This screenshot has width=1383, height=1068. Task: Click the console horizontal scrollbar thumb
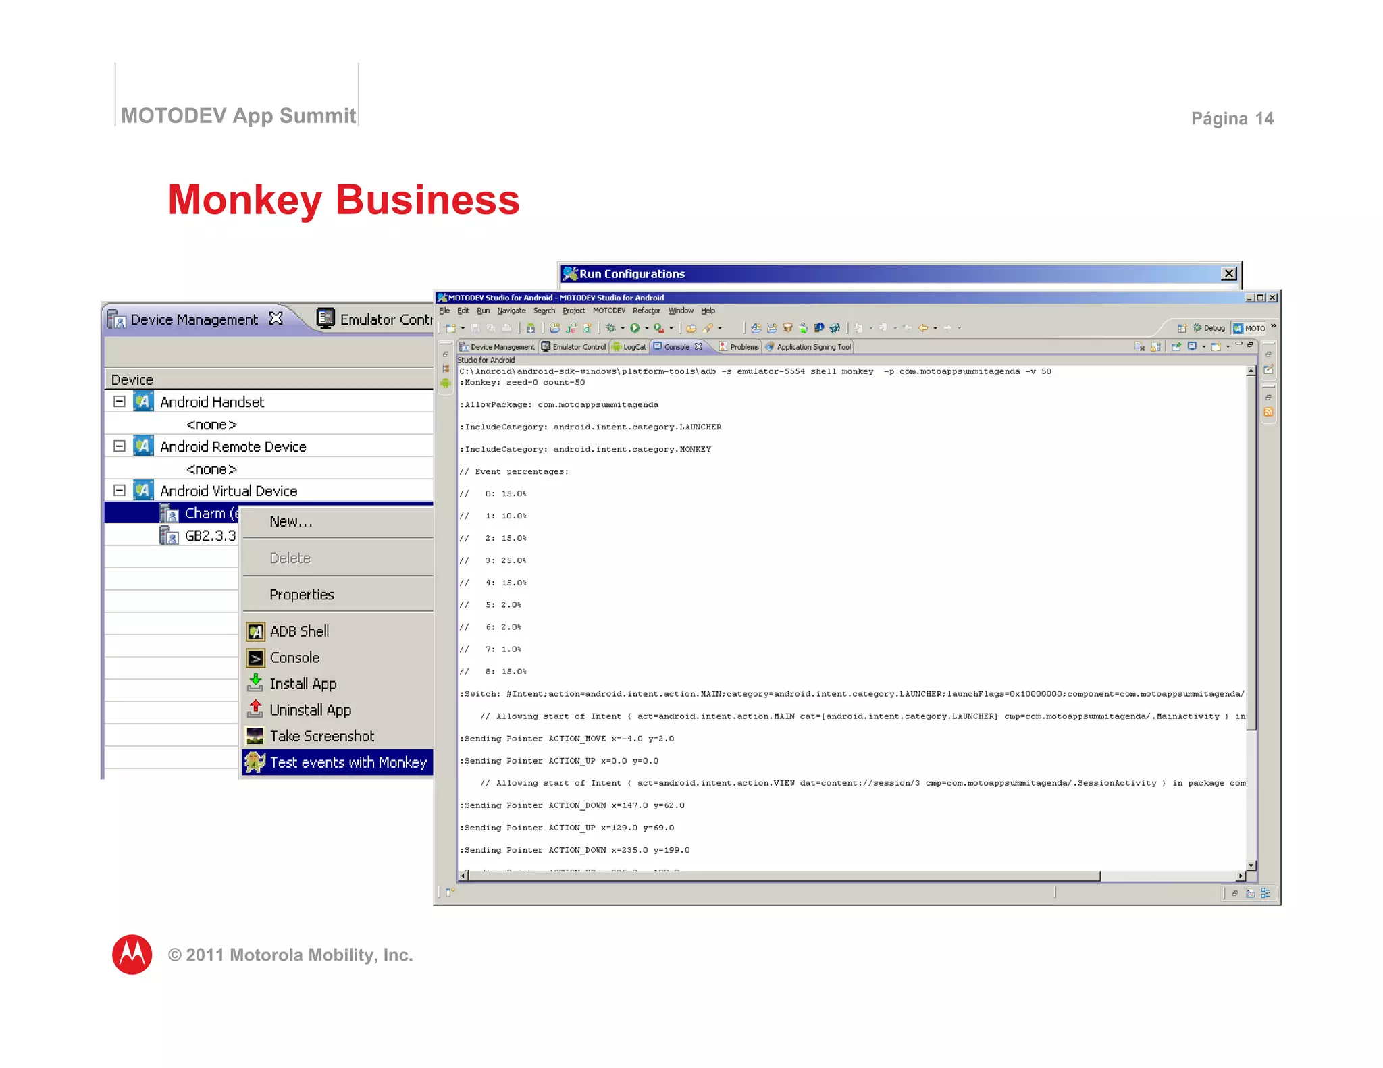click(783, 876)
